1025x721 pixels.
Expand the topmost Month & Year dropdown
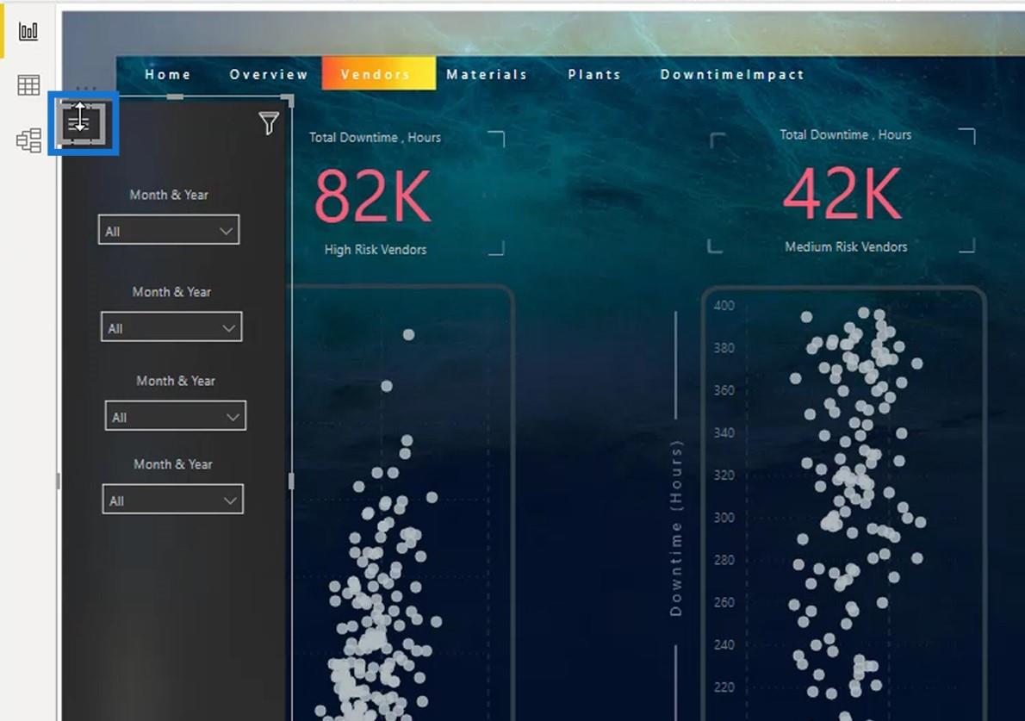point(169,230)
